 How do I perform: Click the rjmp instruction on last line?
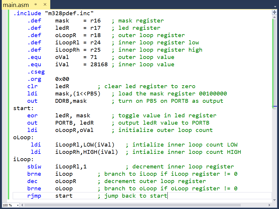[34, 196]
